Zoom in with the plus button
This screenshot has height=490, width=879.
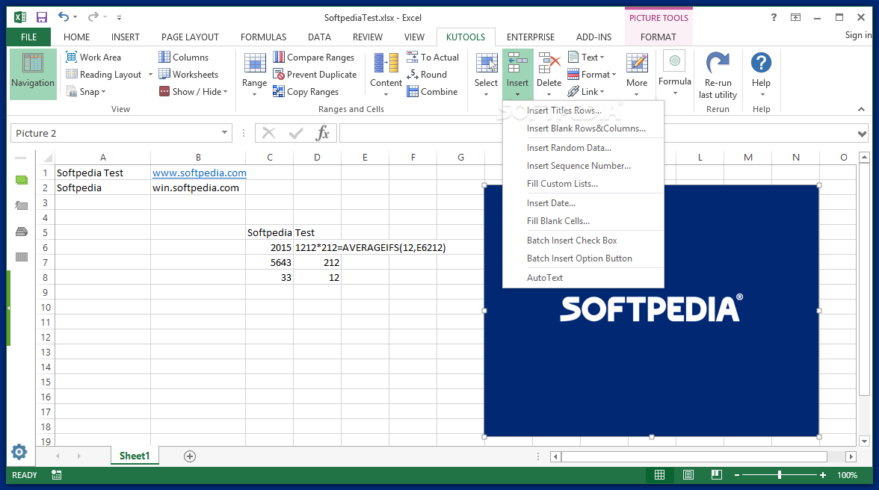click(x=822, y=475)
